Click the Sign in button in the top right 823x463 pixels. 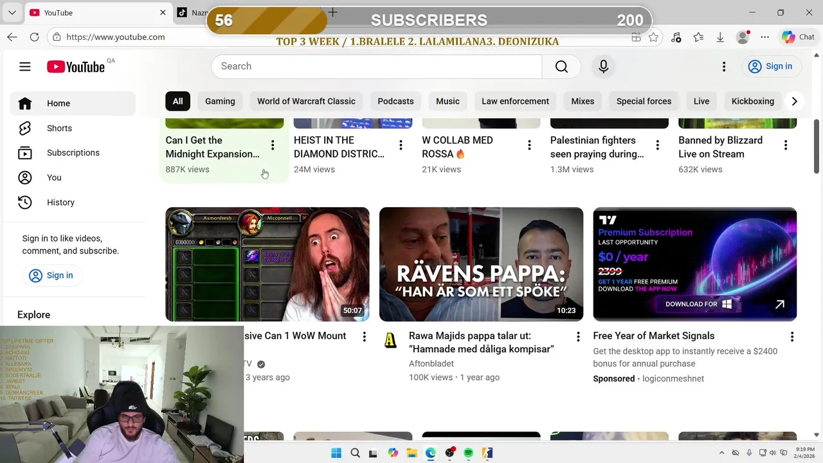click(770, 66)
